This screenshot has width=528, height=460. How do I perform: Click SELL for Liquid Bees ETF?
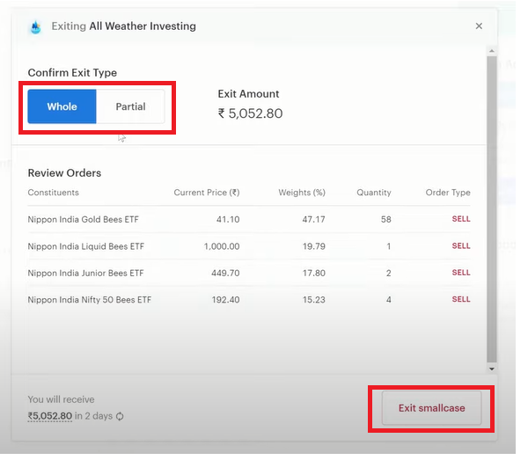click(461, 246)
